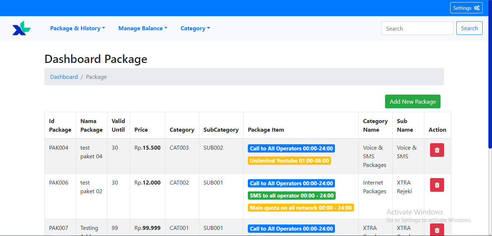Click the Rp.99.999 price cell
492x236 pixels.
click(148, 228)
